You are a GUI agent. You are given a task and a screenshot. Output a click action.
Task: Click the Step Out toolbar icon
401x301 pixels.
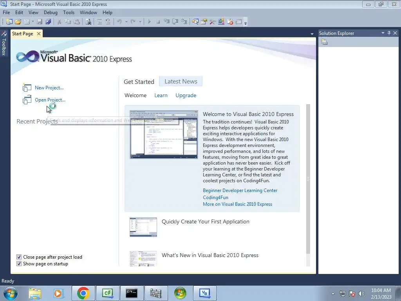(x=184, y=22)
